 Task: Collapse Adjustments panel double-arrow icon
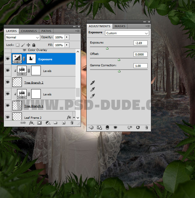pyautogui.click(x=145, y=22)
